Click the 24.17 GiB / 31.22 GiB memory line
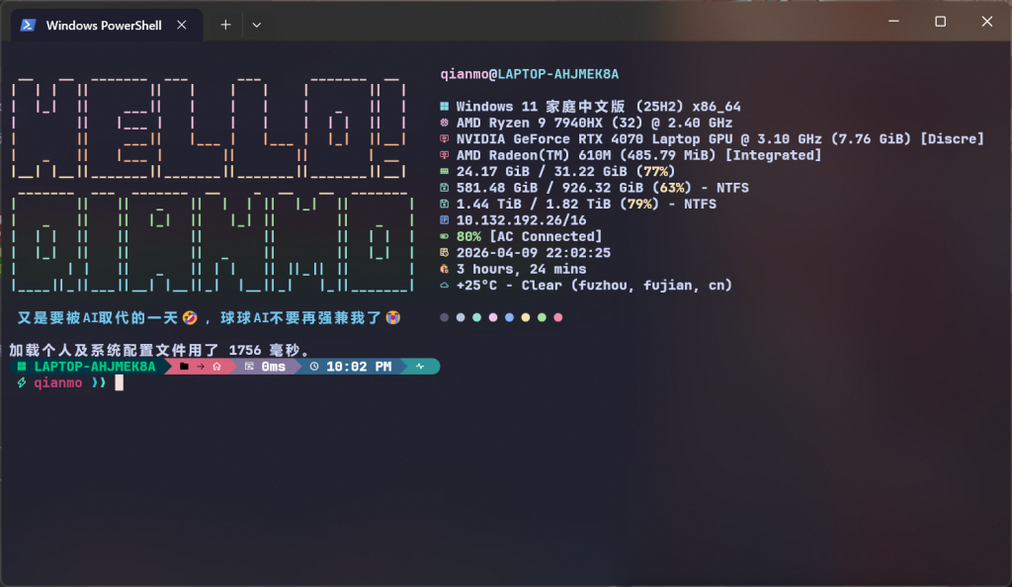The image size is (1012, 587). pyautogui.click(x=565, y=172)
